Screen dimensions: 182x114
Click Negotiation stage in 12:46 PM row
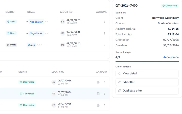[36, 22]
